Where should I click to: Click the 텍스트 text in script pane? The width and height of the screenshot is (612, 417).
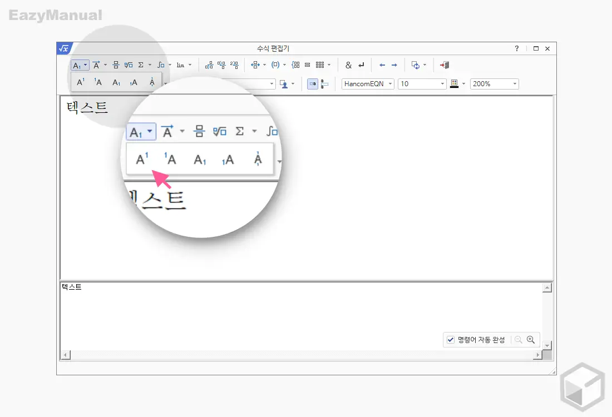[71, 287]
